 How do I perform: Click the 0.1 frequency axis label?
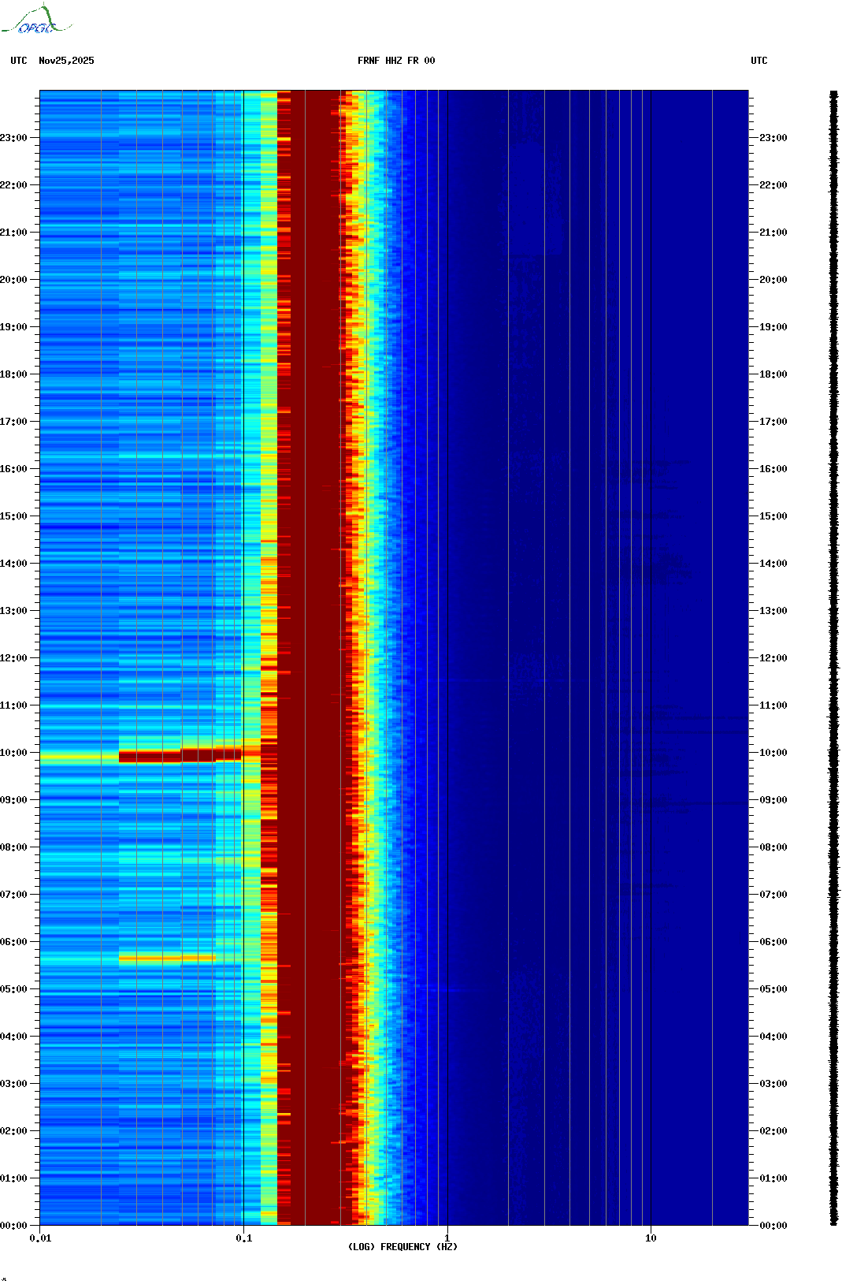244,1238
